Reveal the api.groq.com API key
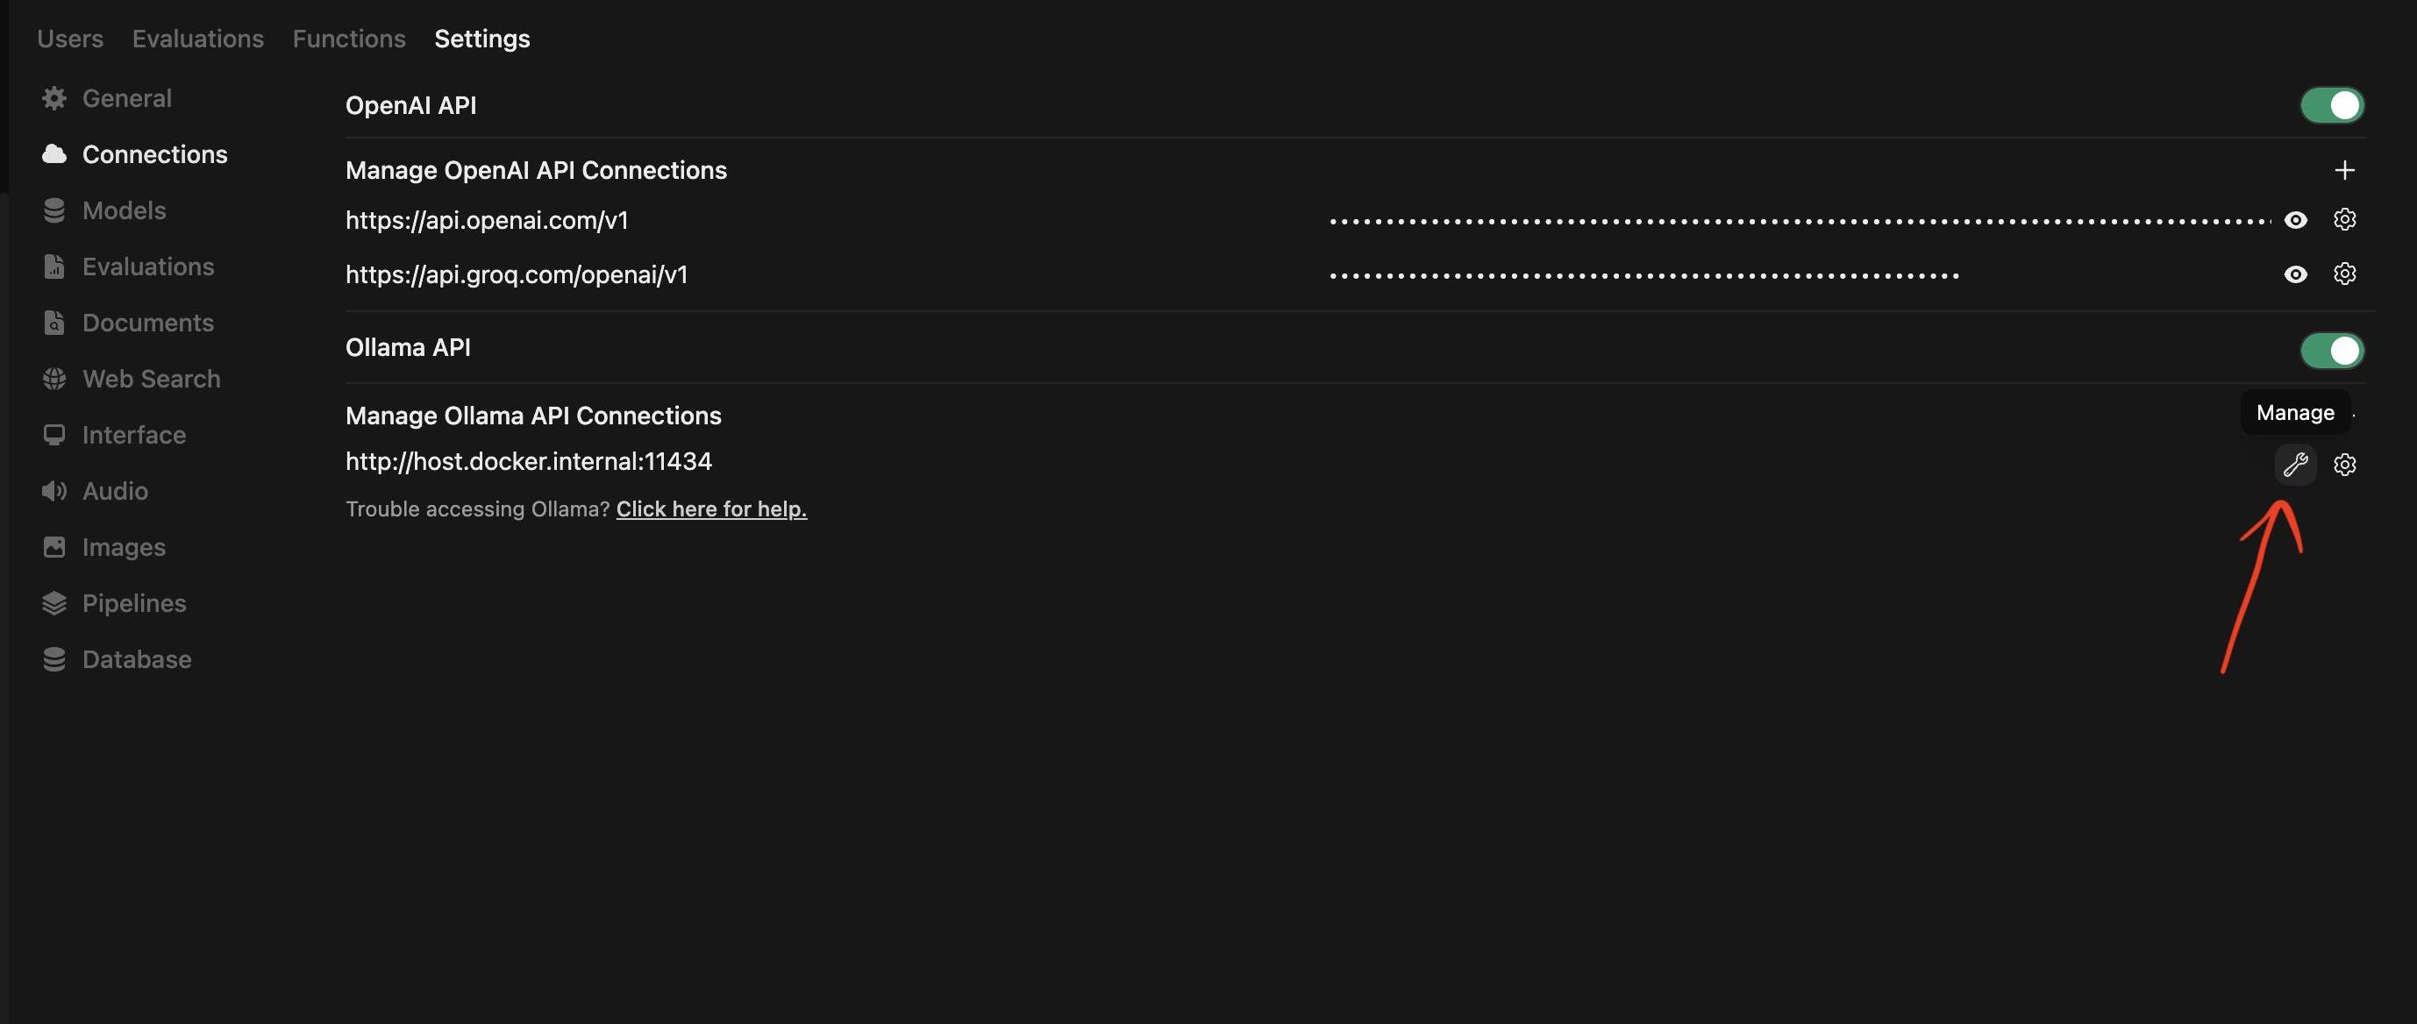This screenshot has width=2417, height=1024. pyautogui.click(x=2295, y=274)
